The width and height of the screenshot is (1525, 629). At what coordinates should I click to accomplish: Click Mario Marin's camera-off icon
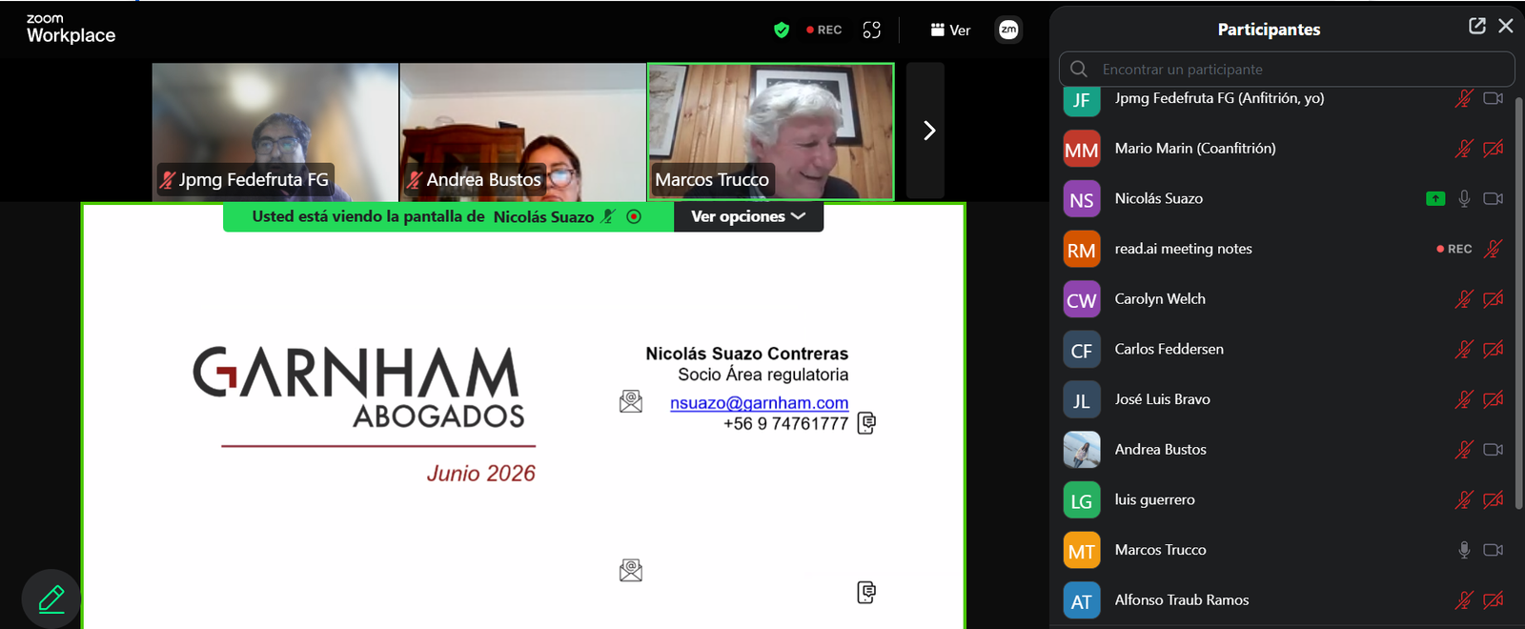(1494, 148)
